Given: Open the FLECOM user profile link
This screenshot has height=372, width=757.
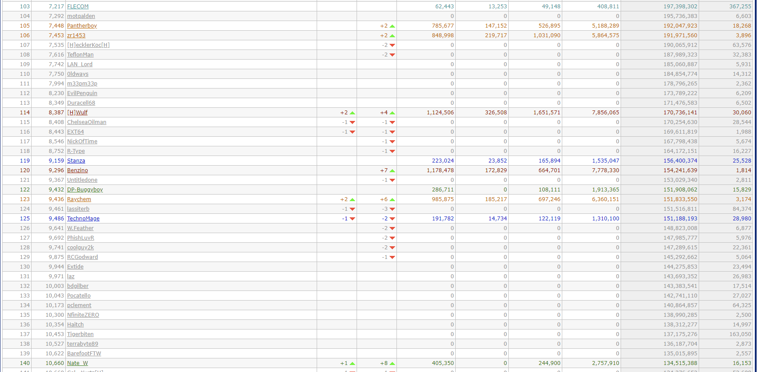Looking at the screenshot, I should pos(78,7).
